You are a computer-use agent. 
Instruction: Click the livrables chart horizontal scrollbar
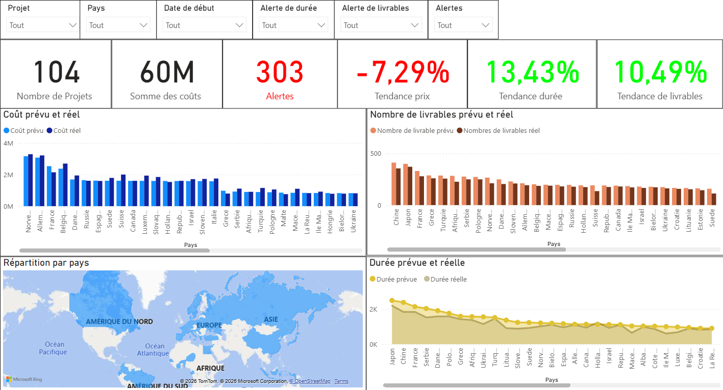(x=477, y=249)
